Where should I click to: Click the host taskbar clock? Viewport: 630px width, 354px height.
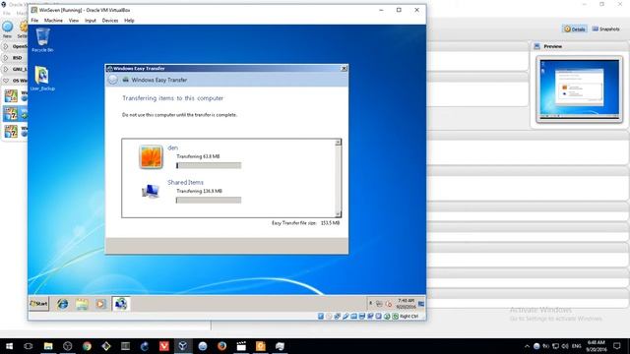click(x=597, y=346)
